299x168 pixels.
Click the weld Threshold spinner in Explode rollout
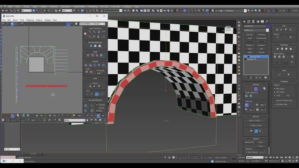pyautogui.click(x=100, y=73)
